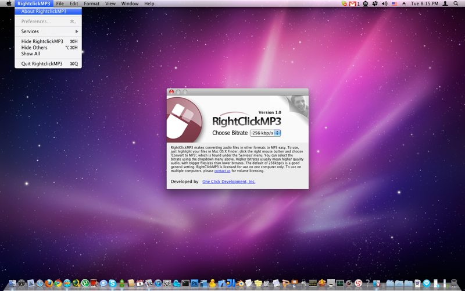This screenshot has height=291, width=465.
Task: Click the eject icon in menu bar
Action: coord(404,3)
